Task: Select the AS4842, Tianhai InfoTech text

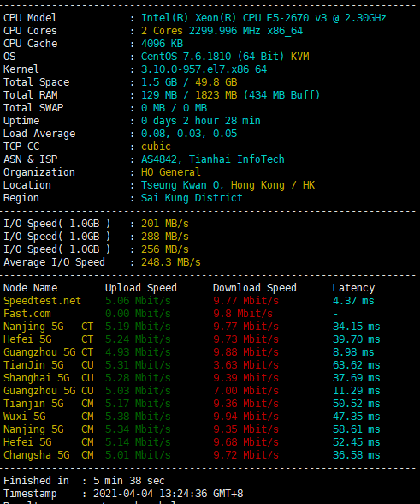Action: tap(213, 159)
